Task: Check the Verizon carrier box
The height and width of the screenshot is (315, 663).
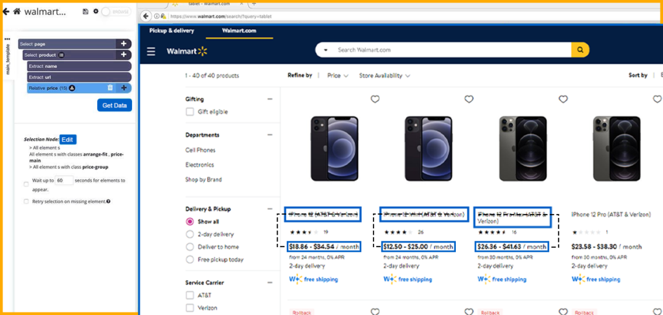Action: pyautogui.click(x=190, y=308)
